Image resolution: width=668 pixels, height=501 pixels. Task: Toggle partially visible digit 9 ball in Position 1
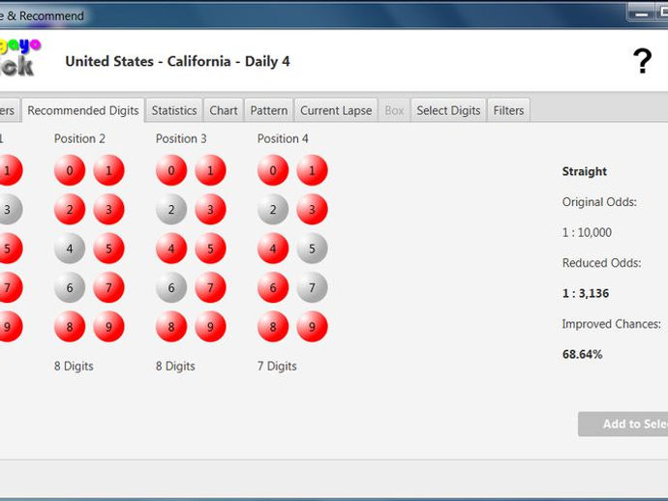pyautogui.click(x=11, y=327)
